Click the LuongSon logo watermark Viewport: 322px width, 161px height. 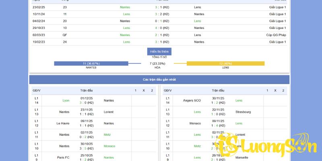266,147
